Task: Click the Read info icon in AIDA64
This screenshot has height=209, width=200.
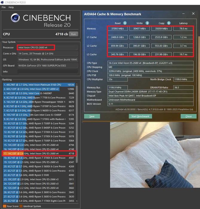Action: [125, 23]
